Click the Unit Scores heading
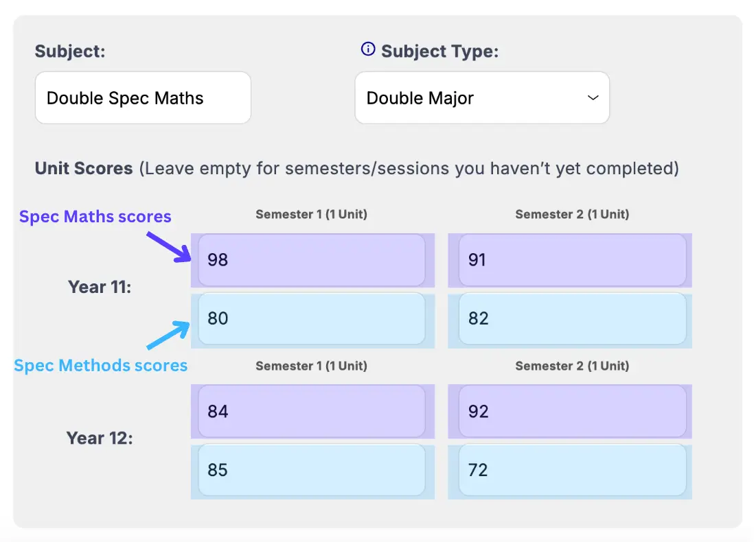Screen dimensions: 754x542 [83, 168]
